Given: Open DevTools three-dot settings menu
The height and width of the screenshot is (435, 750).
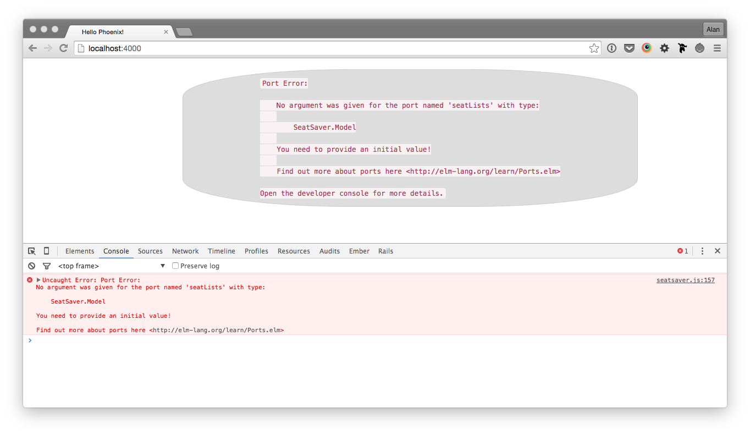Looking at the screenshot, I should tap(702, 251).
